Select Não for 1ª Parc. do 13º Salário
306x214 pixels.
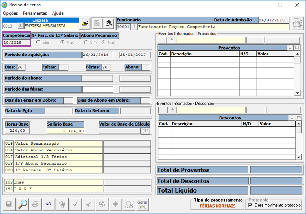click(62, 42)
